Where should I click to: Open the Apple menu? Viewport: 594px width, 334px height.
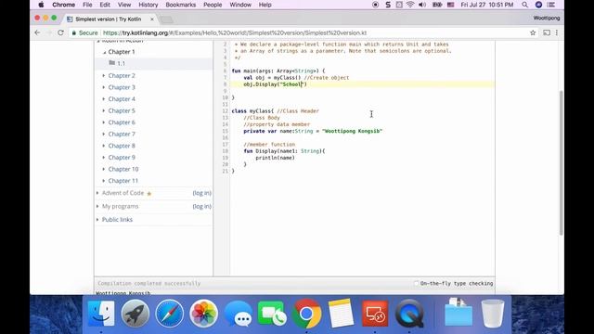point(41,5)
